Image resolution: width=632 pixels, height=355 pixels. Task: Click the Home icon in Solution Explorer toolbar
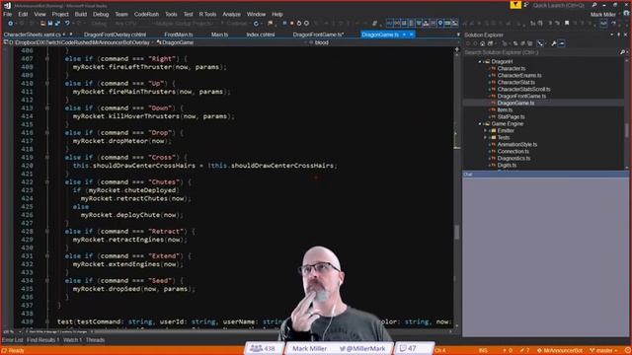[483, 43]
